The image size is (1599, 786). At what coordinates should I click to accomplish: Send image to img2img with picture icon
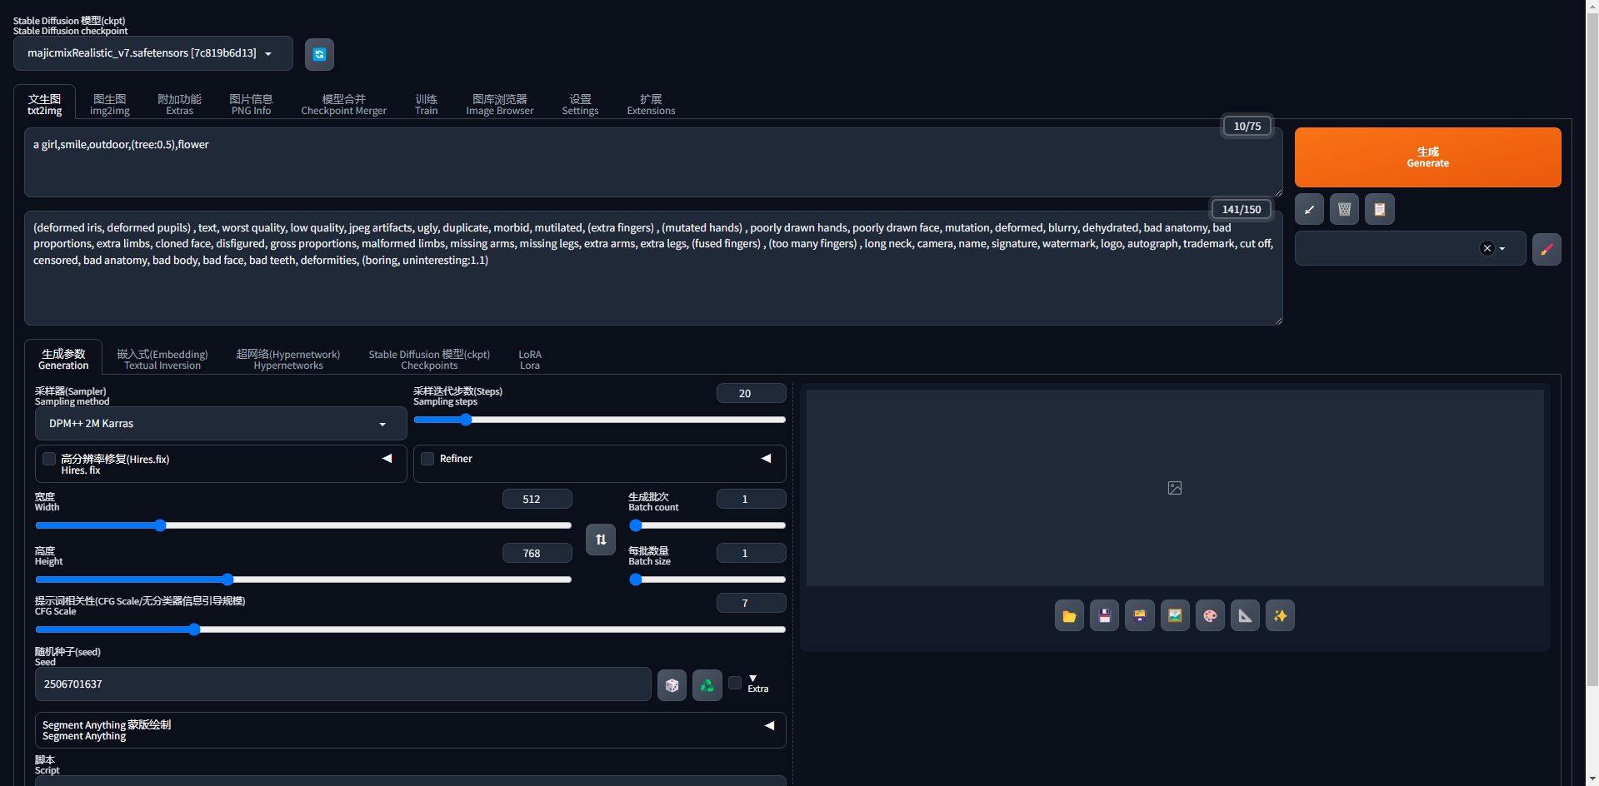coord(1175,616)
